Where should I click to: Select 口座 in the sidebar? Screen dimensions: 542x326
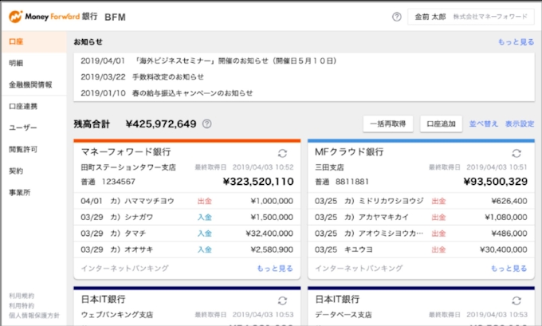click(x=18, y=41)
